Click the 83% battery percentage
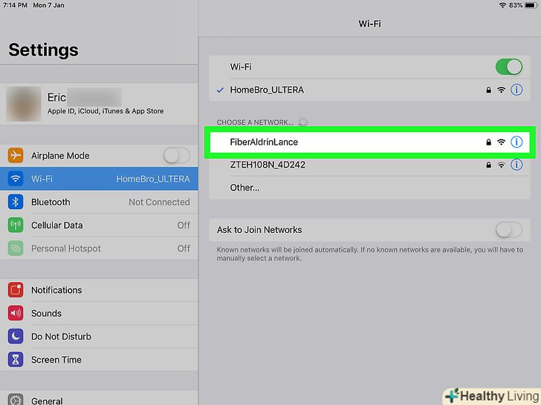541x405 pixels. pos(516,5)
